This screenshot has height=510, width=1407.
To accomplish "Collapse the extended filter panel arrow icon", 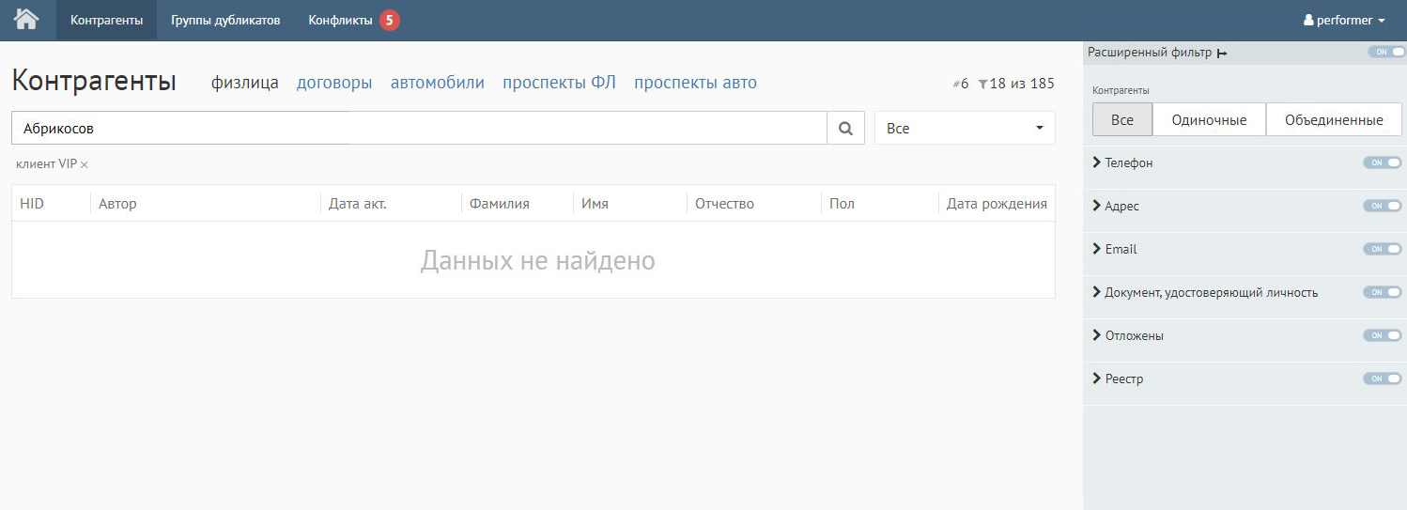I will pyautogui.click(x=1222, y=54).
